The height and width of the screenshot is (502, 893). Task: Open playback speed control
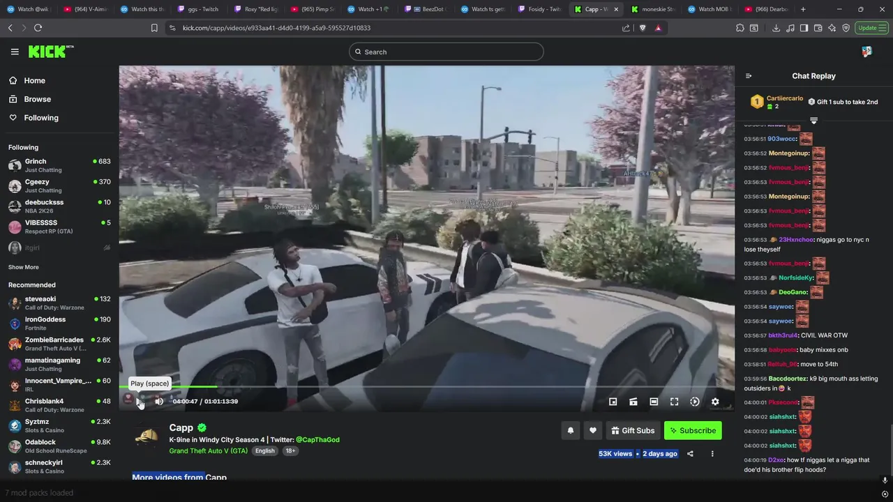(x=695, y=402)
